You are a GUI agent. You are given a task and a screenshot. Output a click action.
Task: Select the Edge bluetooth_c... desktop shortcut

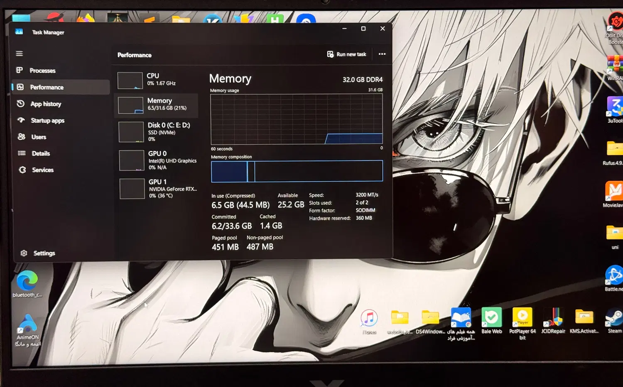(27, 284)
